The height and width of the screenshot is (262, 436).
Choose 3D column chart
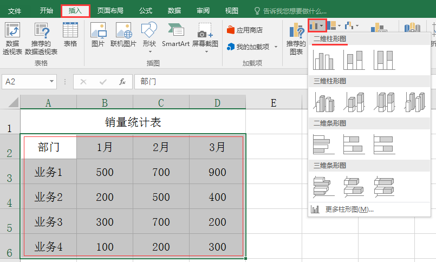[x=414, y=102]
